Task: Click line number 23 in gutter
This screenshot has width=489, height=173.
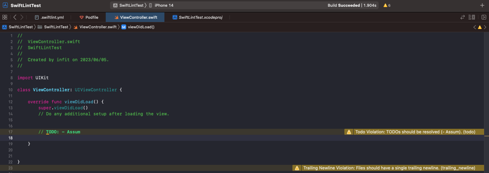Action: [x=10, y=168]
